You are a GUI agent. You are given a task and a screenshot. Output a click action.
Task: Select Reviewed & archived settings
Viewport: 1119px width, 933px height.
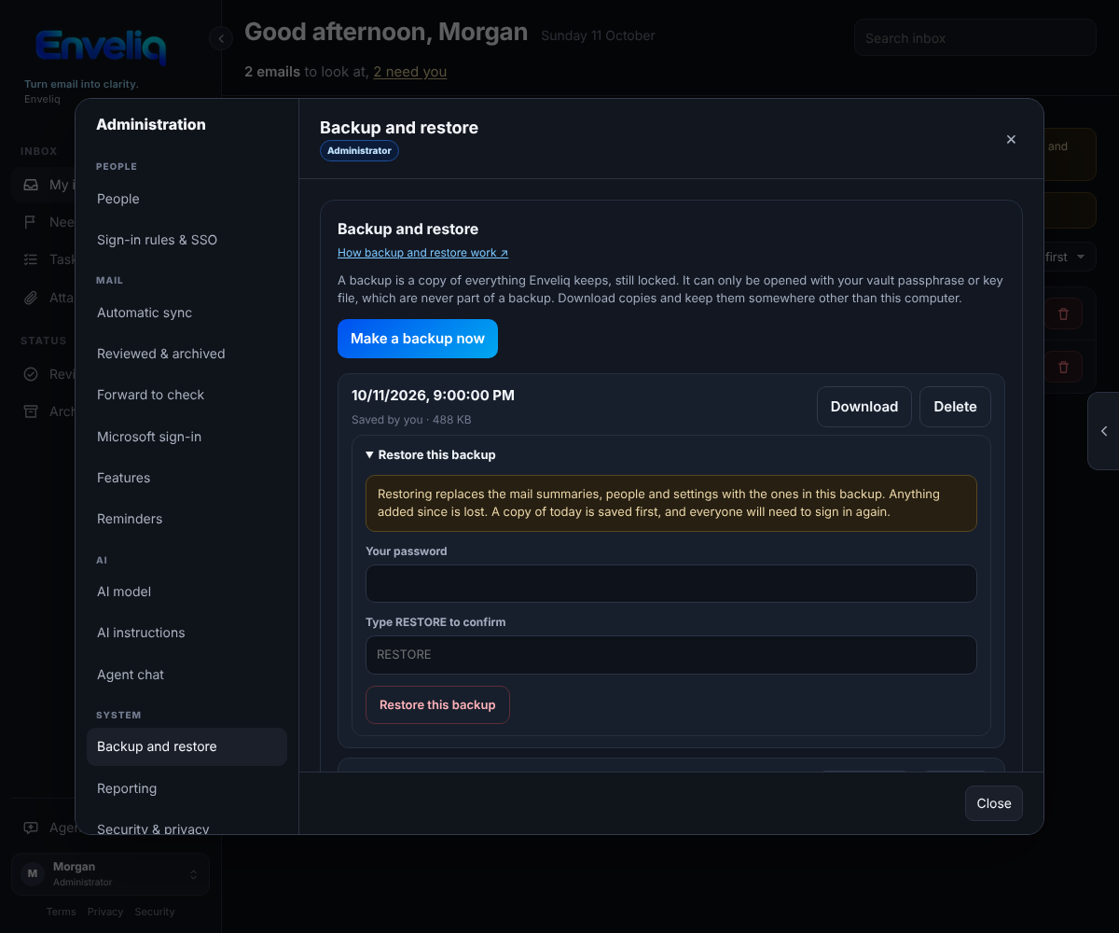[186, 354]
